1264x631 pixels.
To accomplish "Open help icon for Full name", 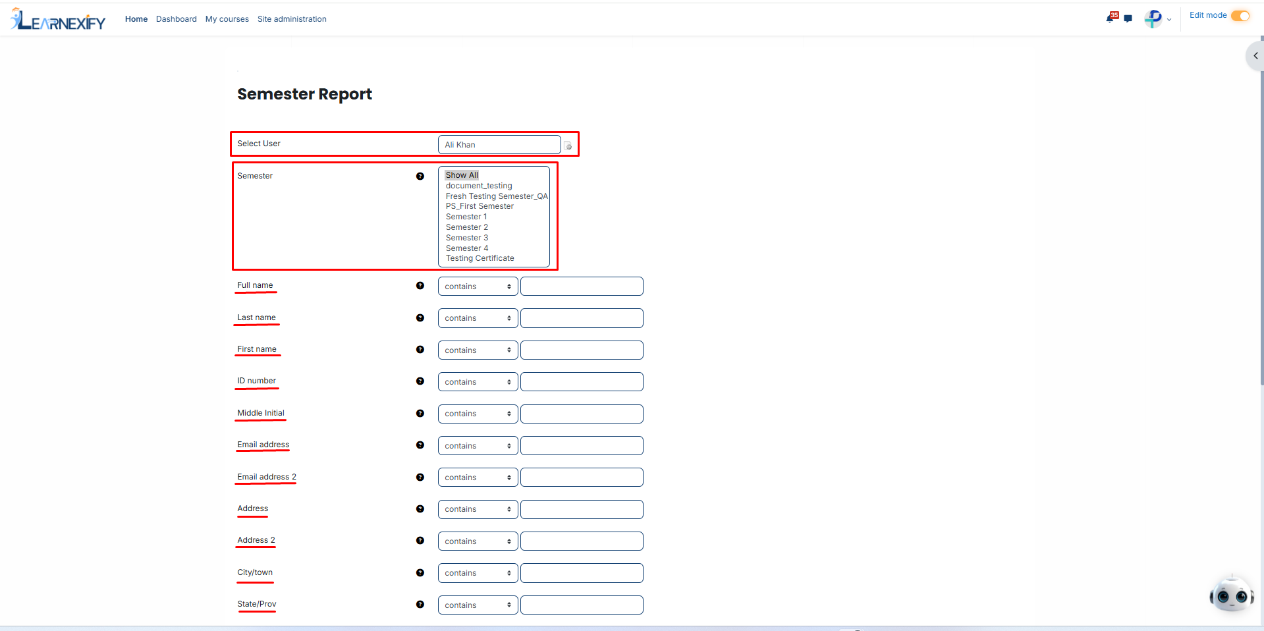I will click(x=420, y=286).
